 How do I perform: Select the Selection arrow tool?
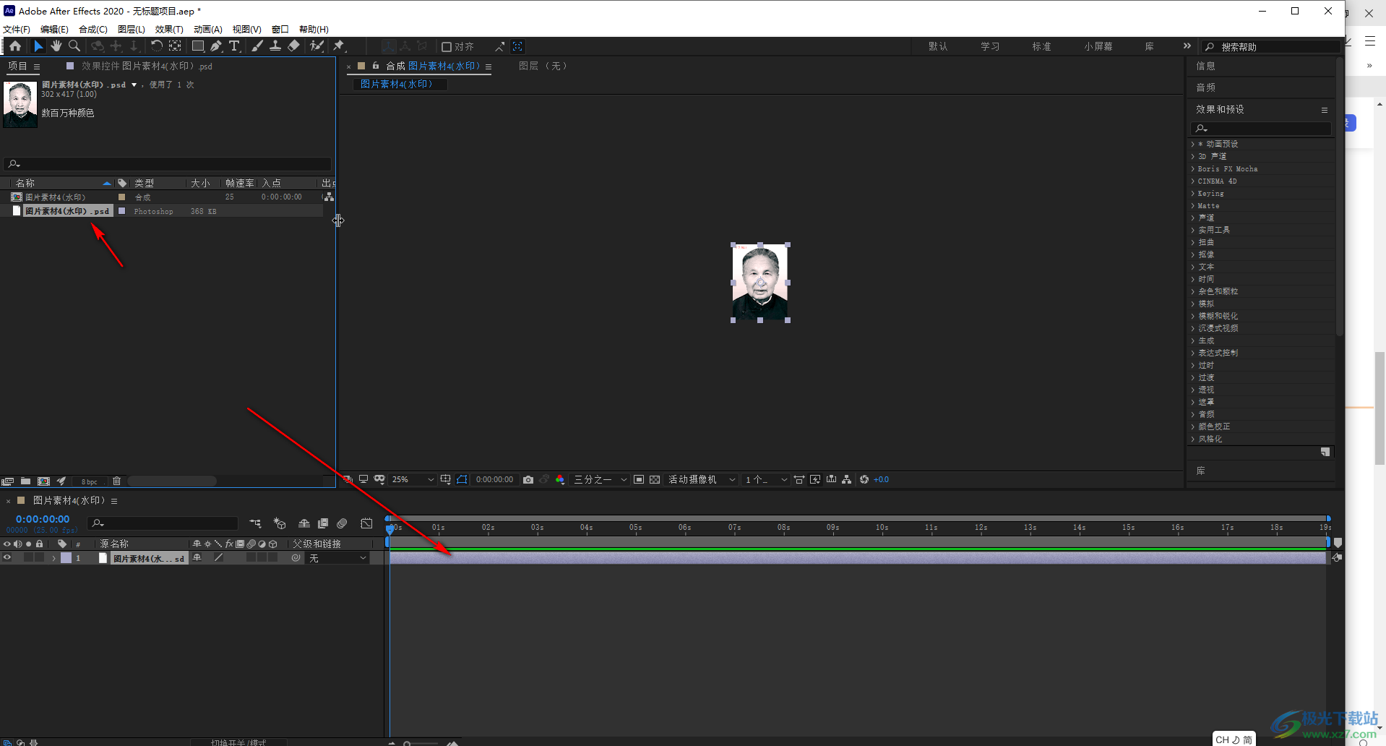point(38,46)
